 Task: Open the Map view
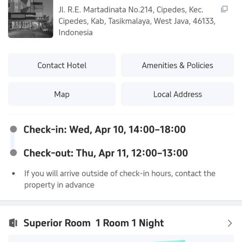click(62, 94)
